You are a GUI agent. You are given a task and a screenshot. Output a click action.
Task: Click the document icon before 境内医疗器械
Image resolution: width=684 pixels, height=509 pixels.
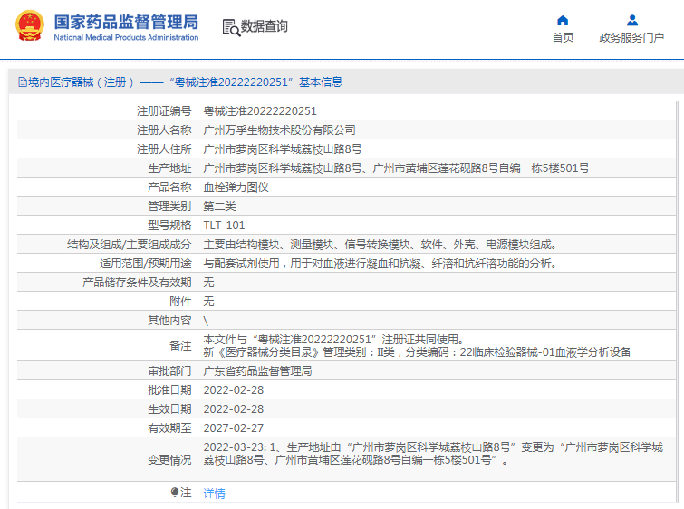22,82
